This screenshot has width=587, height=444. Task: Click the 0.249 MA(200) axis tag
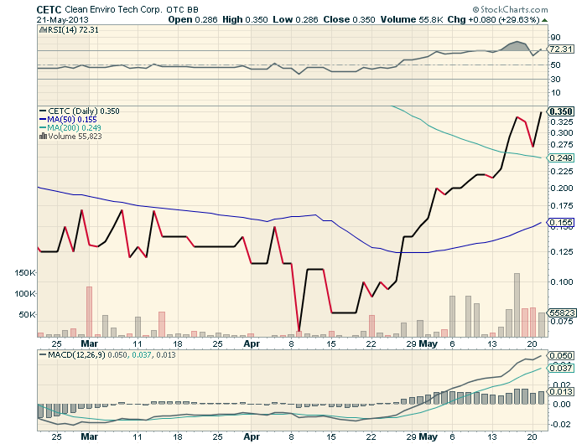pyautogui.click(x=561, y=157)
